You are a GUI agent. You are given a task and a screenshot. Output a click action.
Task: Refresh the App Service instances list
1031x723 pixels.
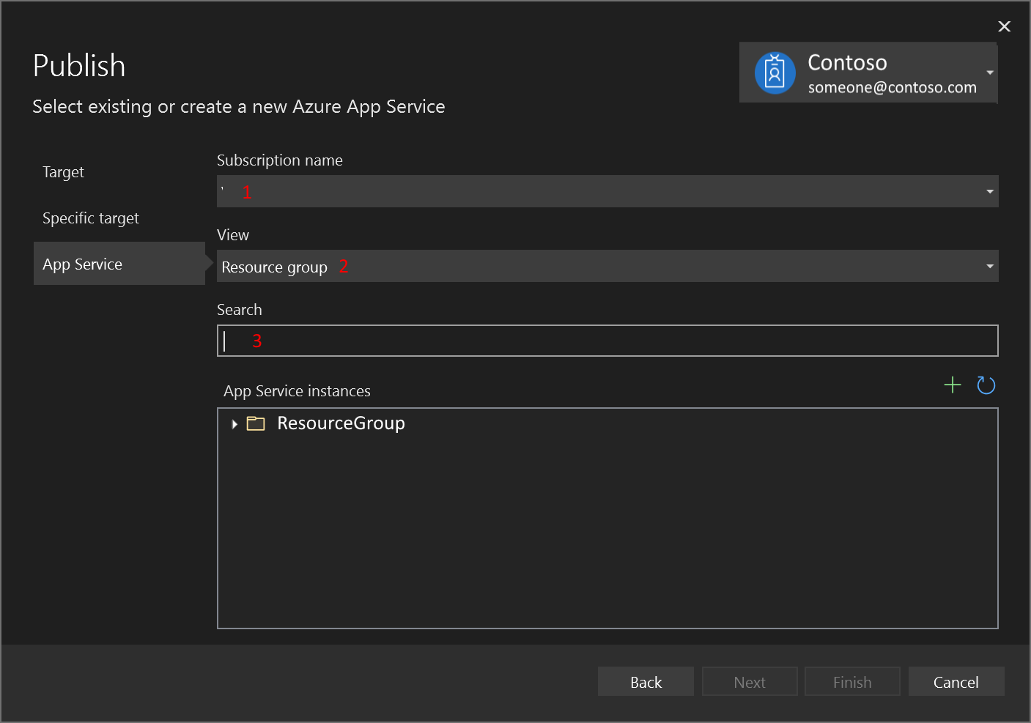[986, 385]
